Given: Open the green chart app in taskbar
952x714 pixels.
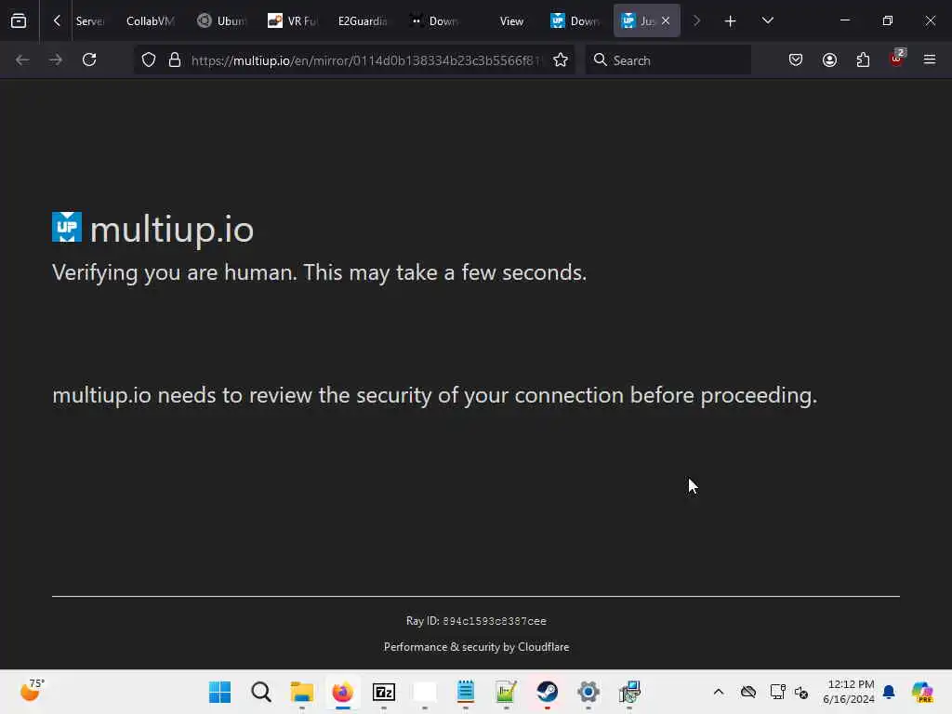Looking at the screenshot, I should click(x=507, y=692).
